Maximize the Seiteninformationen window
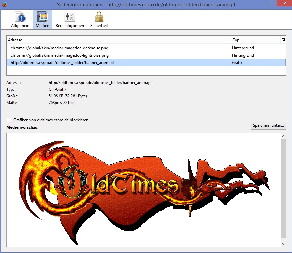The image size is (292, 253). pos(272,3)
